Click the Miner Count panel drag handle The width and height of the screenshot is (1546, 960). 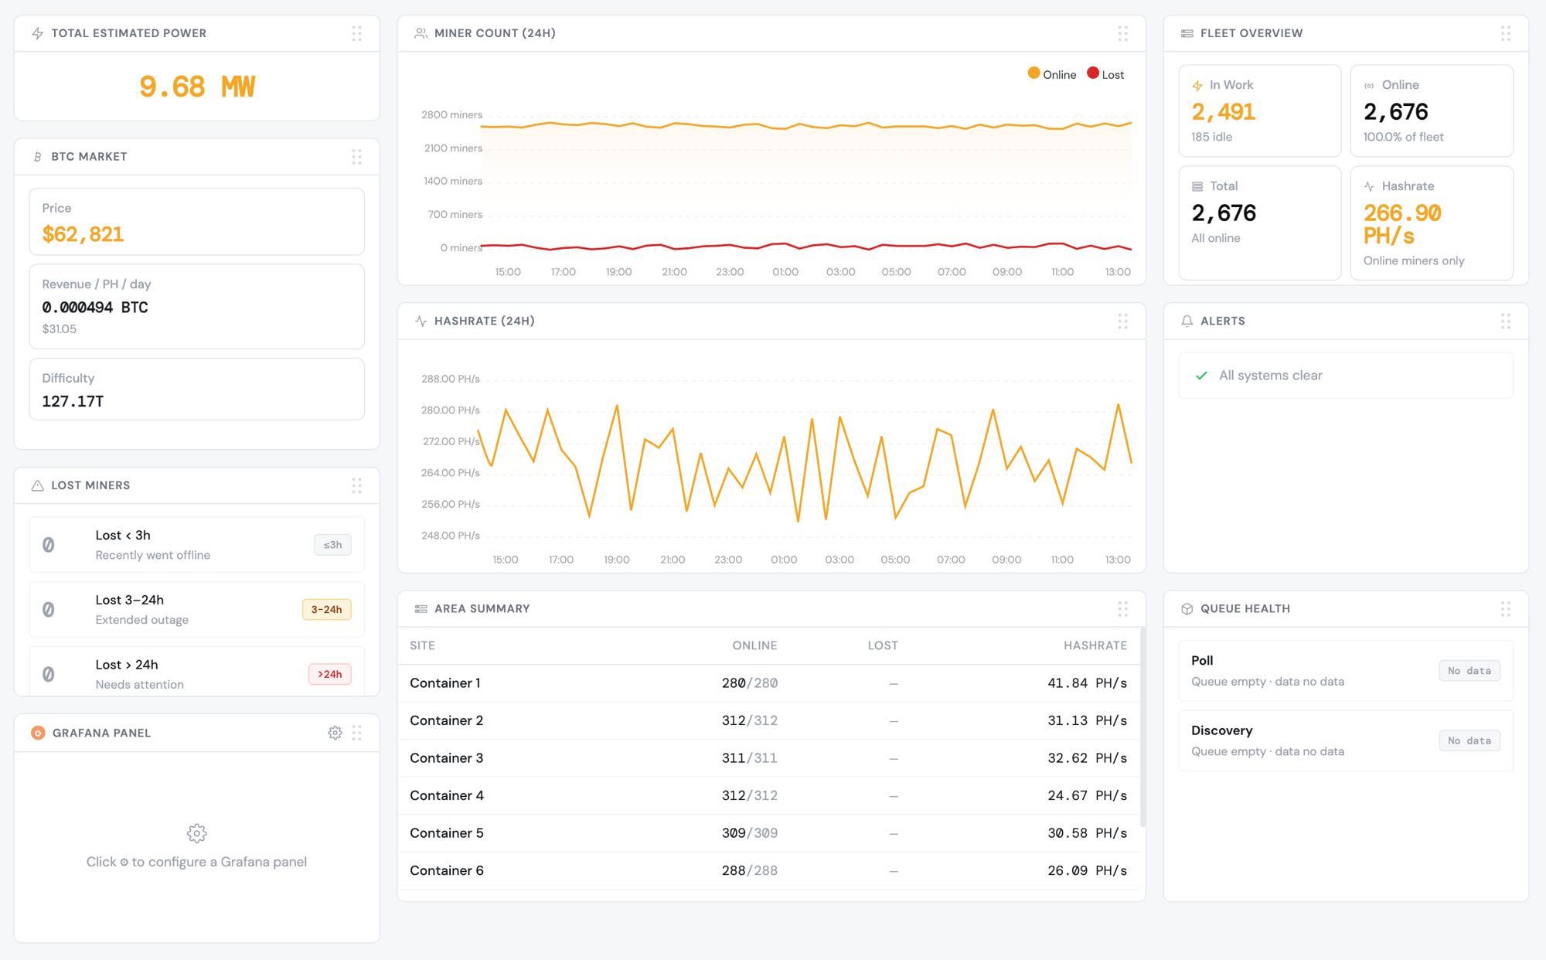[x=1122, y=33]
